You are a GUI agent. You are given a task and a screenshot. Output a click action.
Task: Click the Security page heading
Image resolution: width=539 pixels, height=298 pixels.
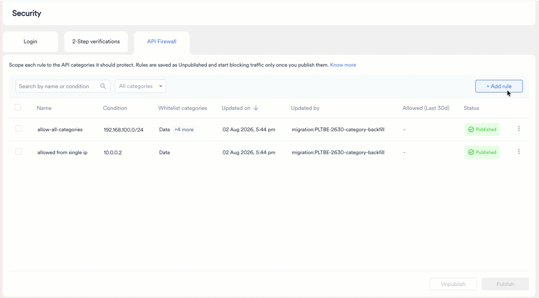26,13
